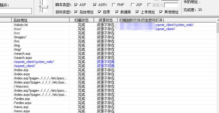The height and width of the screenshot is (113, 219).
Task: Enable the PHP script type
Action: pyautogui.click(x=114, y=5)
